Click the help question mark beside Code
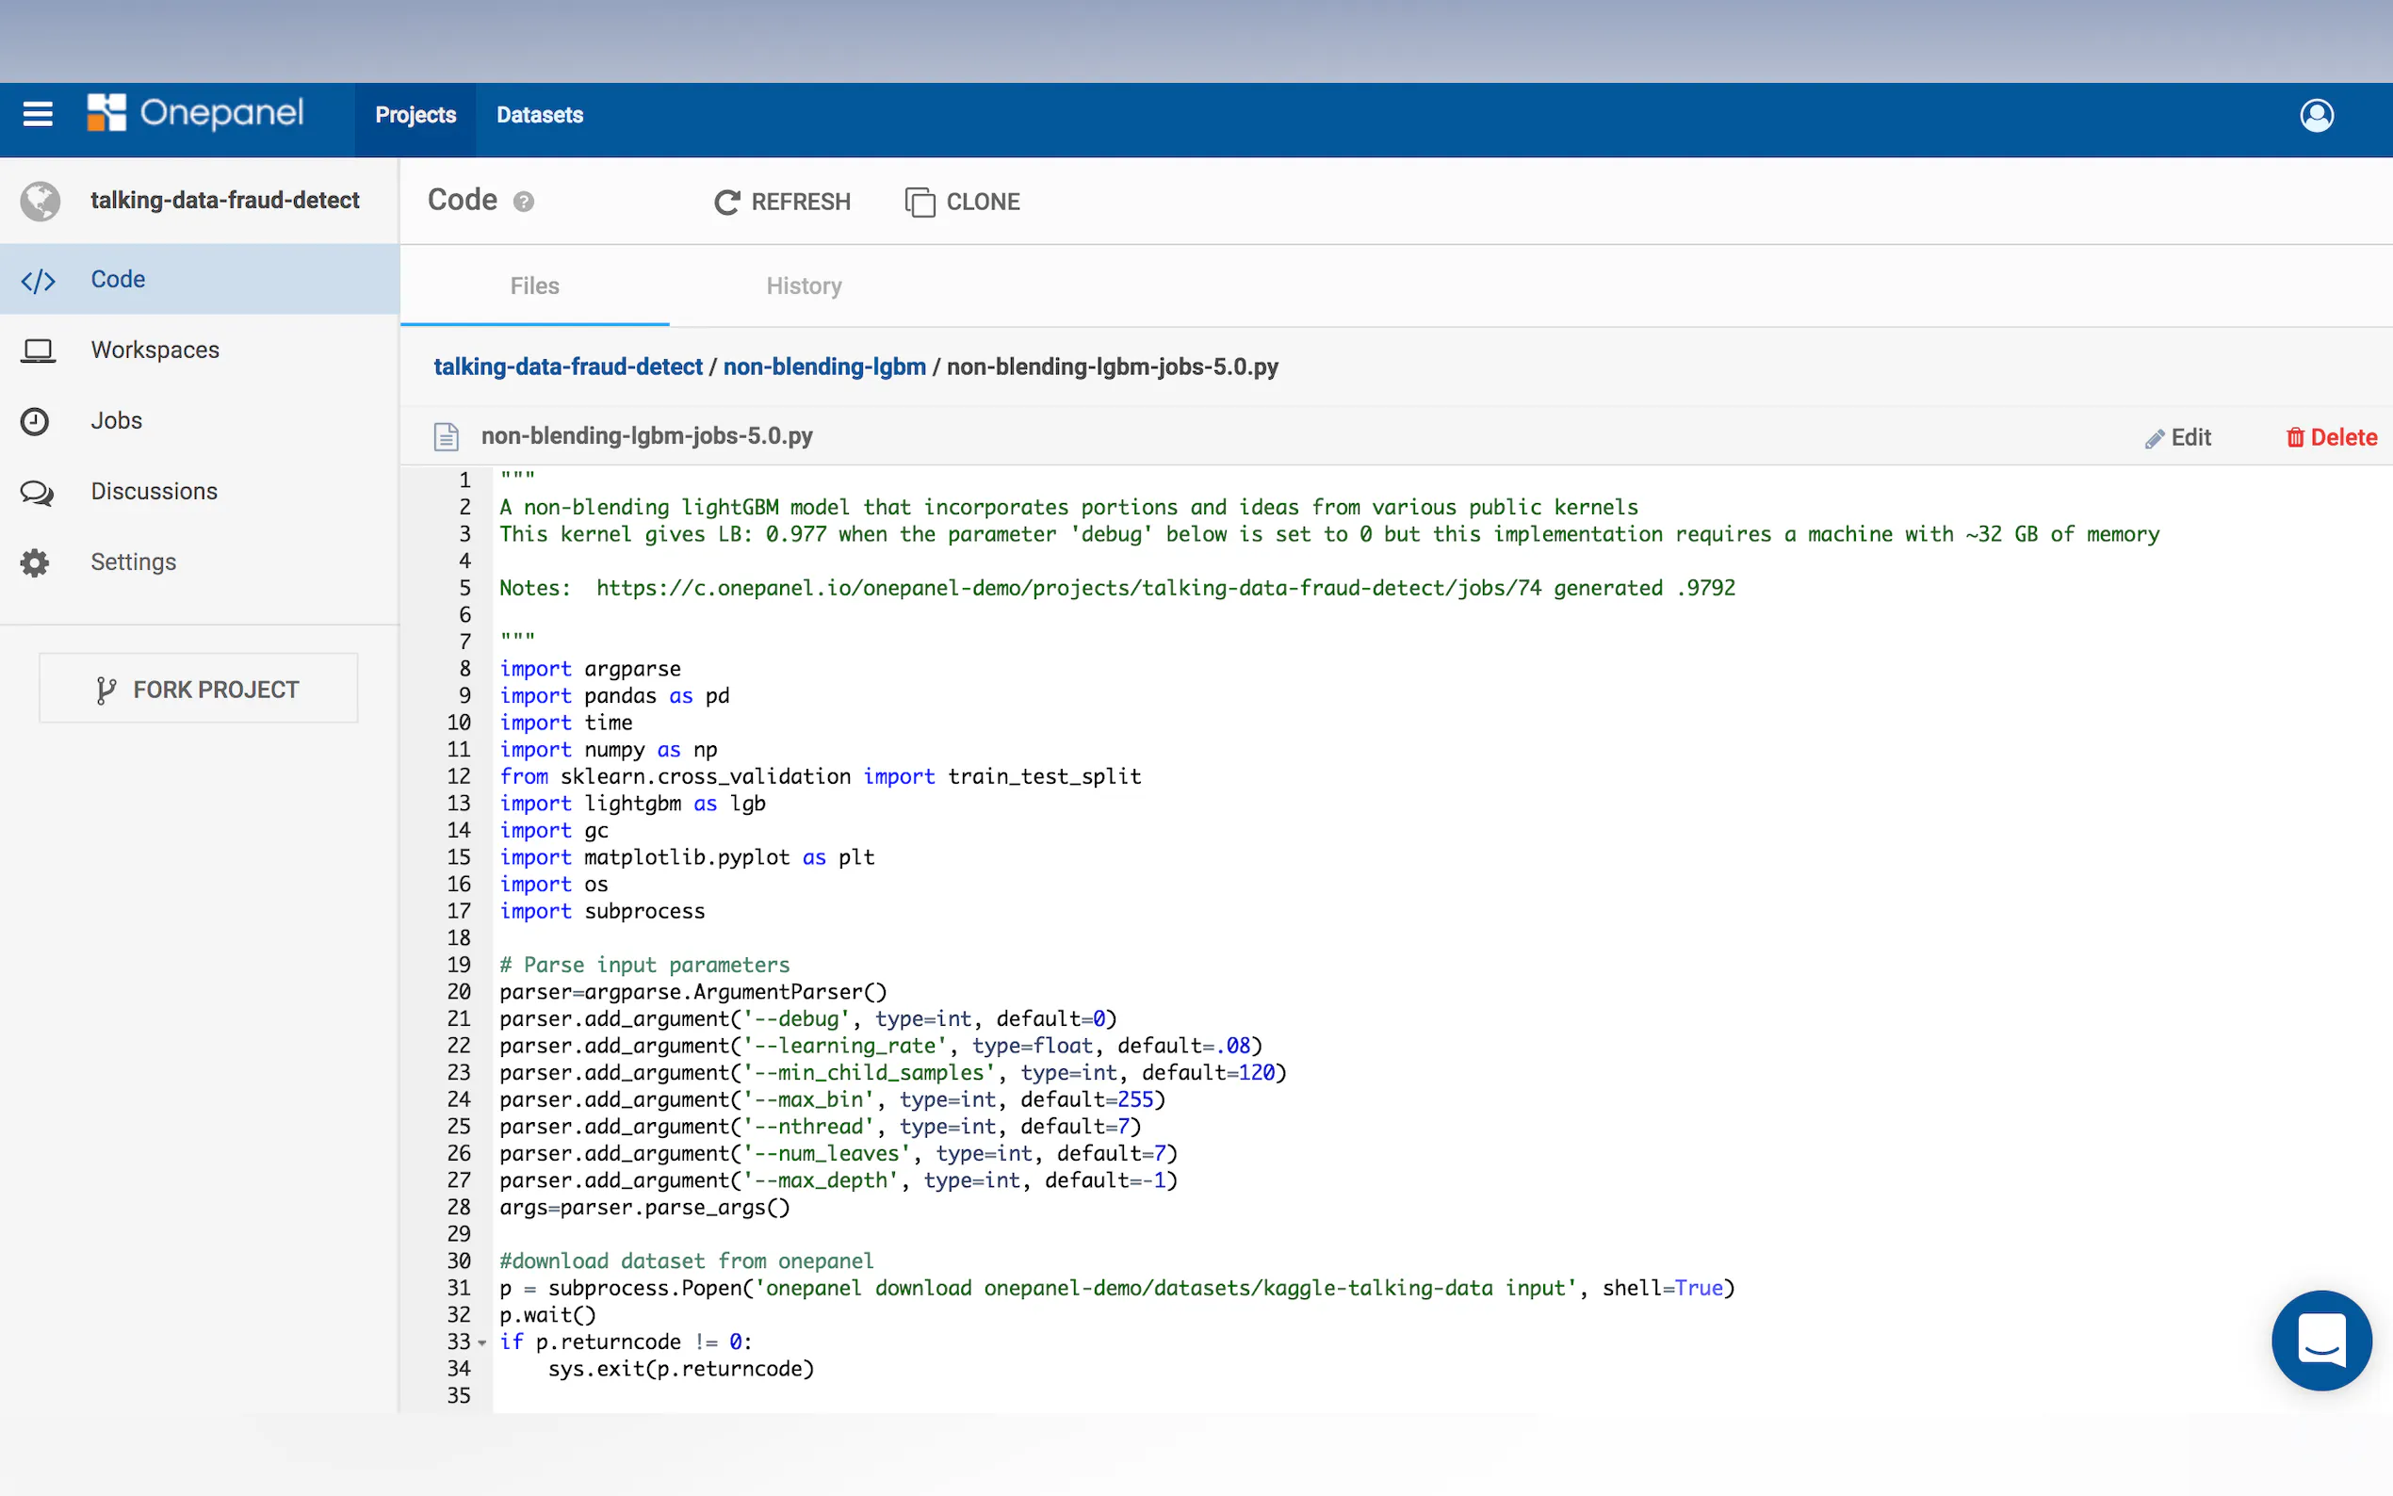 click(523, 202)
